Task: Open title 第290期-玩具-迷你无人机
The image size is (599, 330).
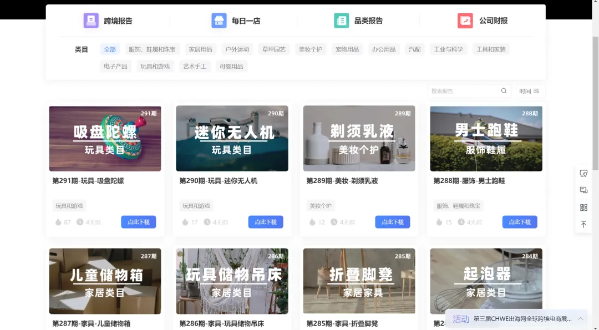Action: (x=219, y=181)
